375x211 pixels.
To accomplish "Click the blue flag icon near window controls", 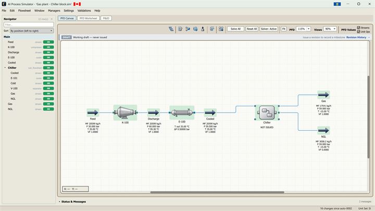I will point(337,4).
